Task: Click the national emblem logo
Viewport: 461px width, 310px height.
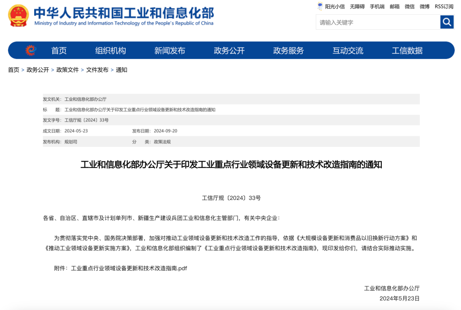Action: [x=18, y=16]
